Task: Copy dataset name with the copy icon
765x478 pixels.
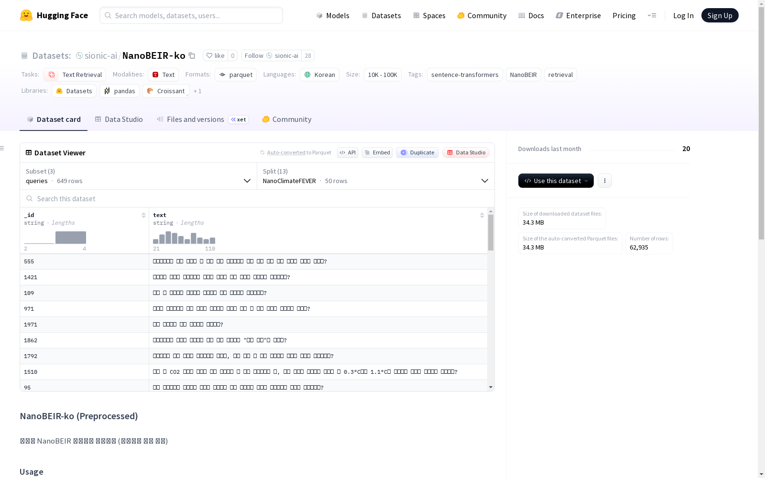Action: [x=192, y=55]
